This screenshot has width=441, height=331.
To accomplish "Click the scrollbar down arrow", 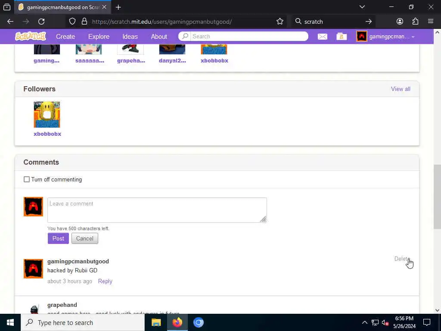I will click(x=437, y=310).
